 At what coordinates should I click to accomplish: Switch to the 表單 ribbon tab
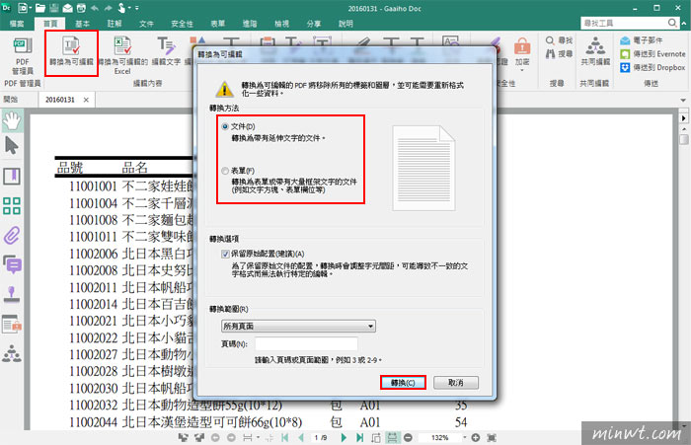[x=218, y=24]
